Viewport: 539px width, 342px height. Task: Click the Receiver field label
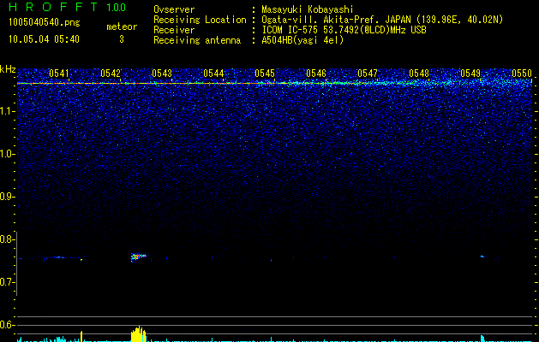tap(174, 30)
